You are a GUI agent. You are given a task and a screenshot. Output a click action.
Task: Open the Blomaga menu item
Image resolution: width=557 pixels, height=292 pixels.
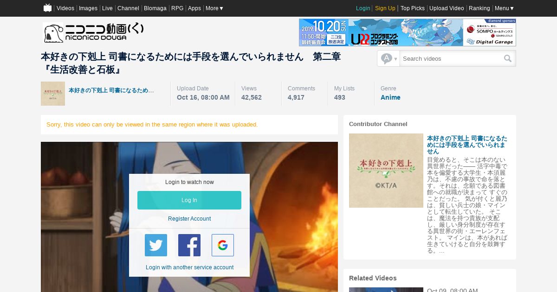pyautogui.click(x=155, y=8)
